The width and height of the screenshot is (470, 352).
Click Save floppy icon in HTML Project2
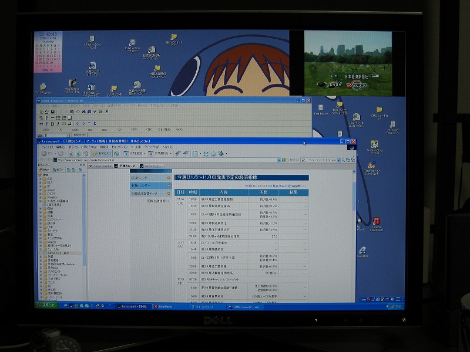click(x=53, y=111)
